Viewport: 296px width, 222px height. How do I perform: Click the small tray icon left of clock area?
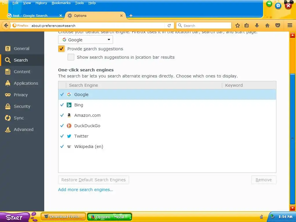coord(262,217)
